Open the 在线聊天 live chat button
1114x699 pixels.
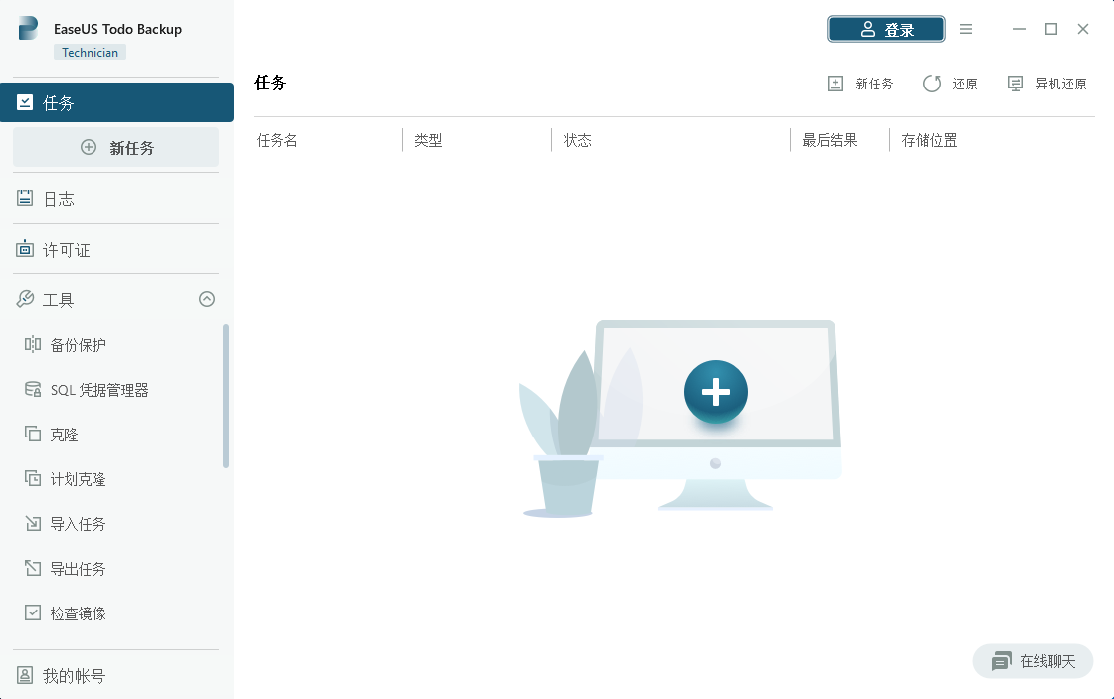pos(1032,661)
